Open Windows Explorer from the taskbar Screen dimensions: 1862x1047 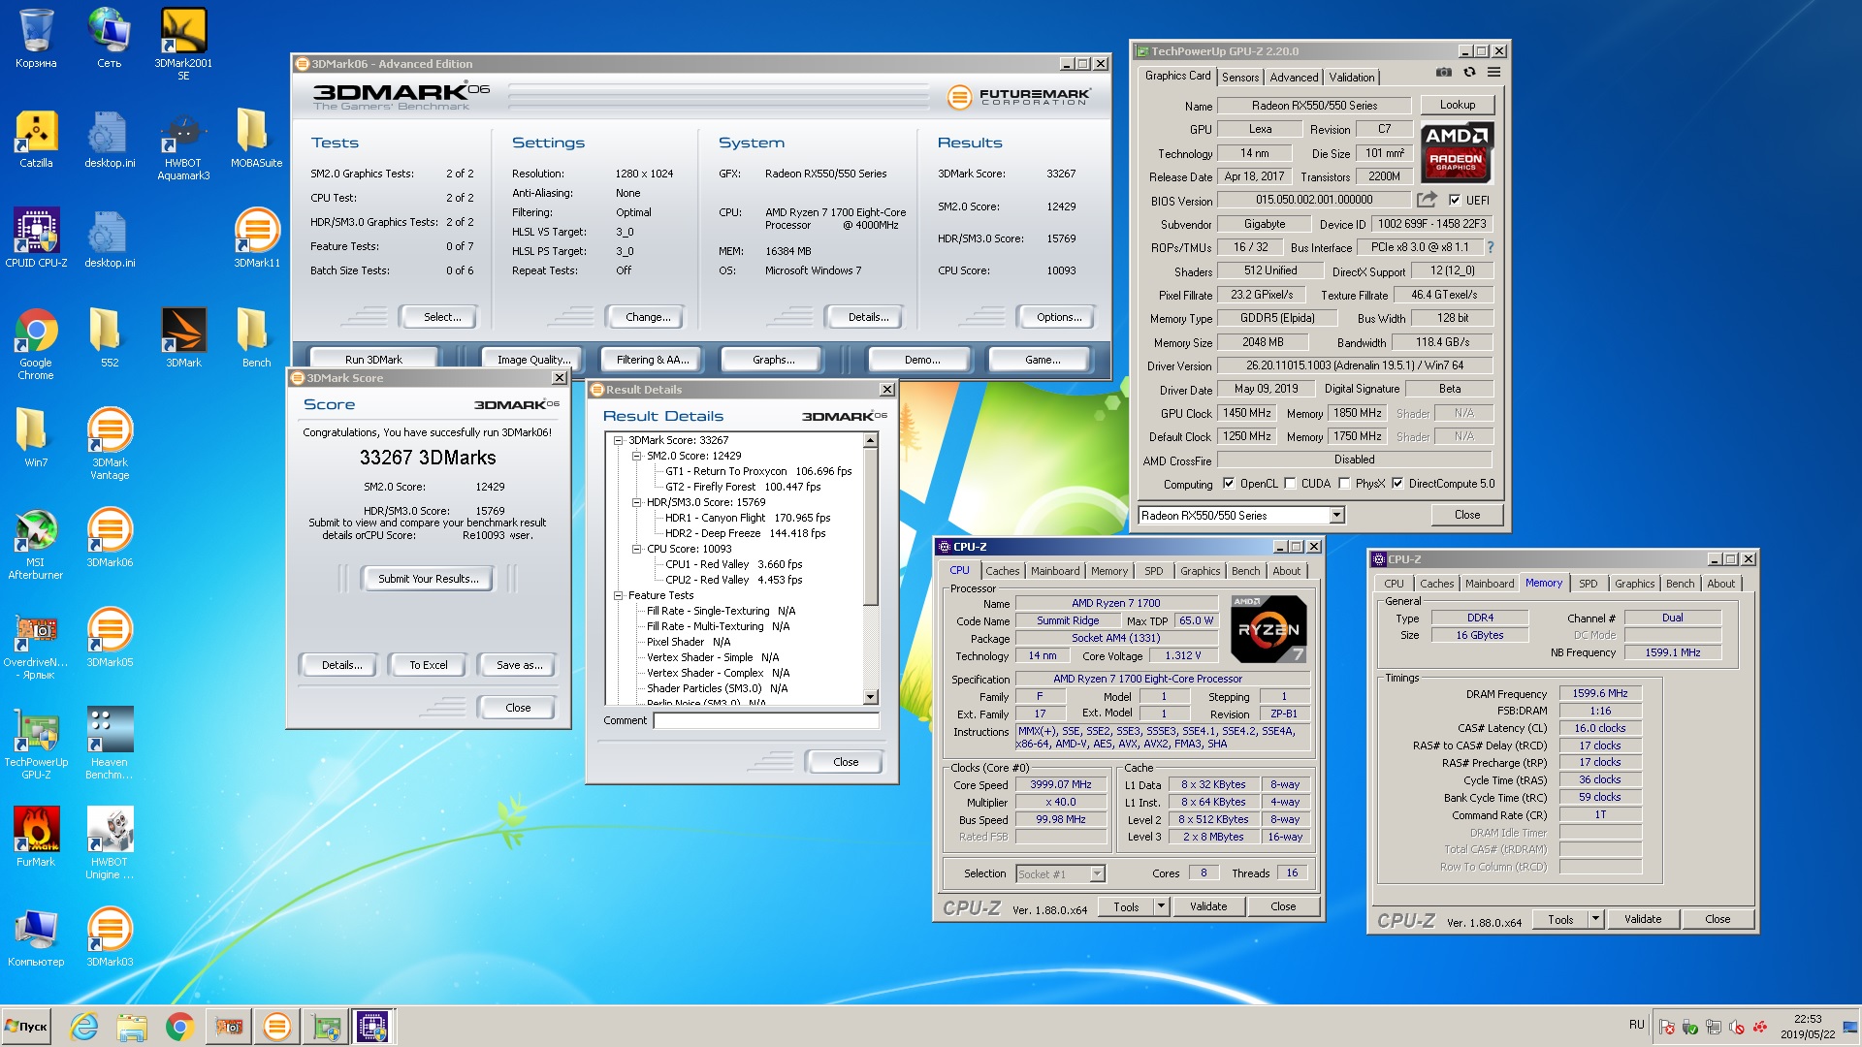132,1026
